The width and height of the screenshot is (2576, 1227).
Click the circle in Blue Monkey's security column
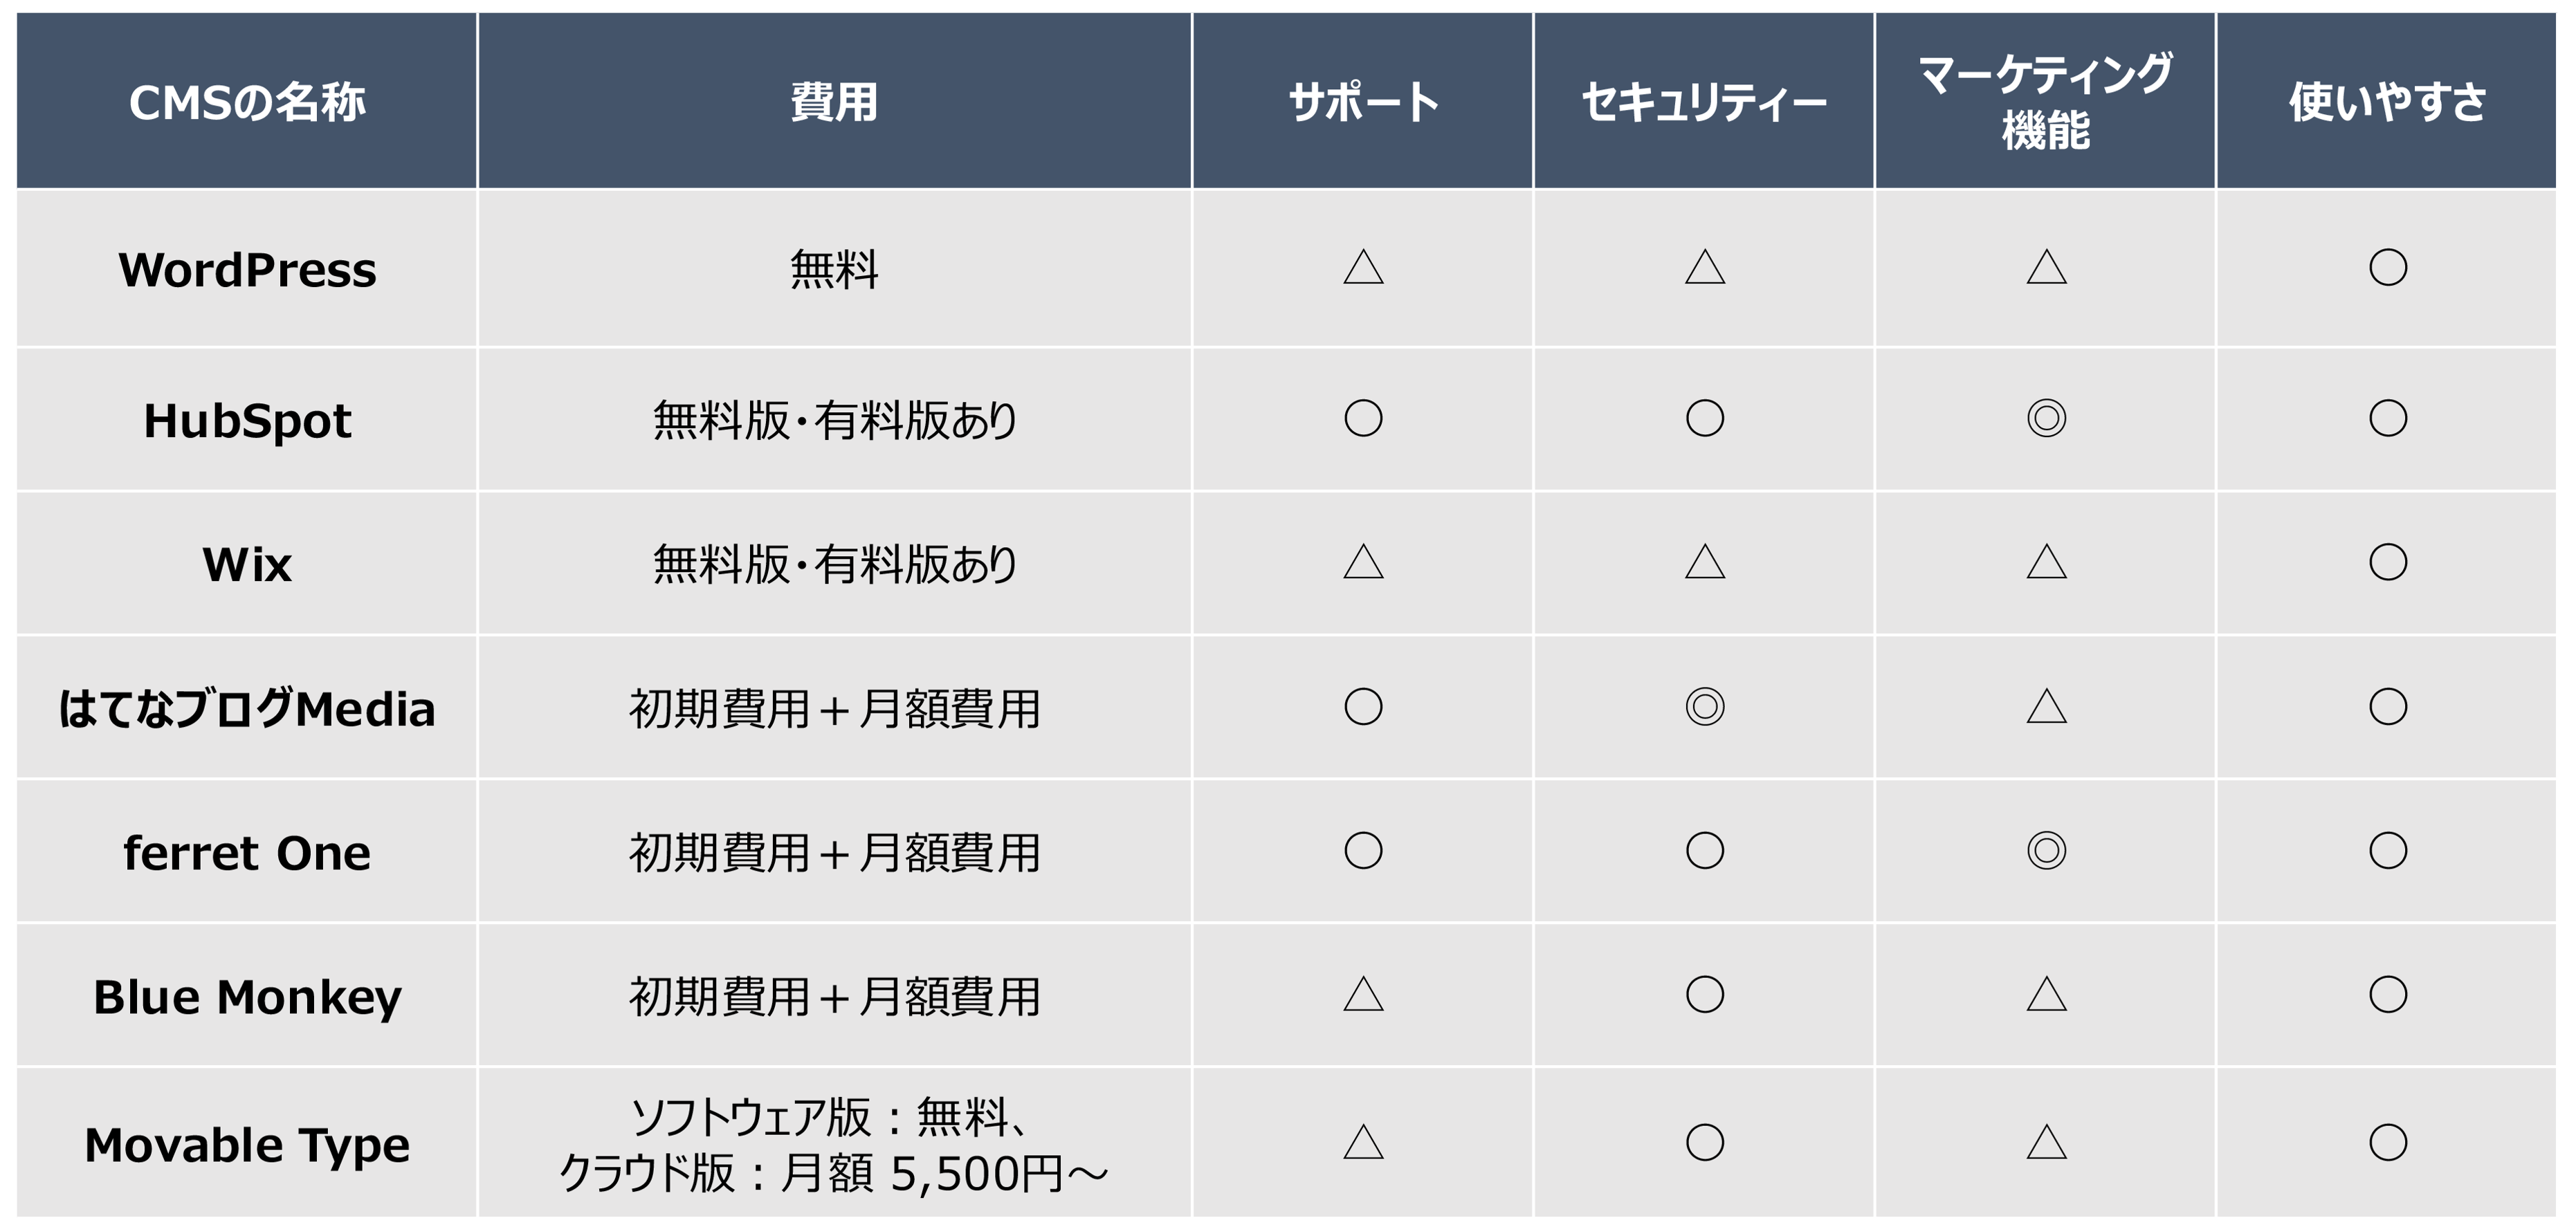1705,995
